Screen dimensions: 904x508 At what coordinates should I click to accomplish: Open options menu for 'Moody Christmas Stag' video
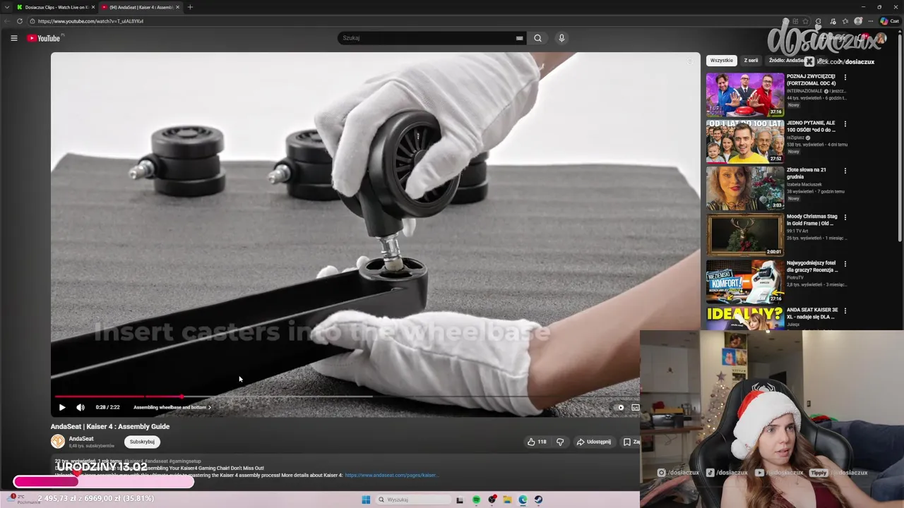pyautogui.click(x=845, y=217)
